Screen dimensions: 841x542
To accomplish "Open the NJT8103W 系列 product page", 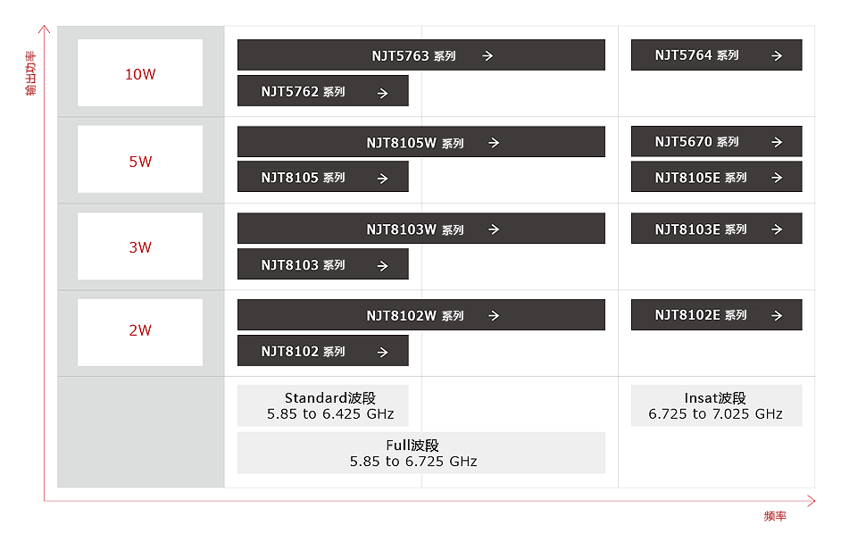I will 420,229.
